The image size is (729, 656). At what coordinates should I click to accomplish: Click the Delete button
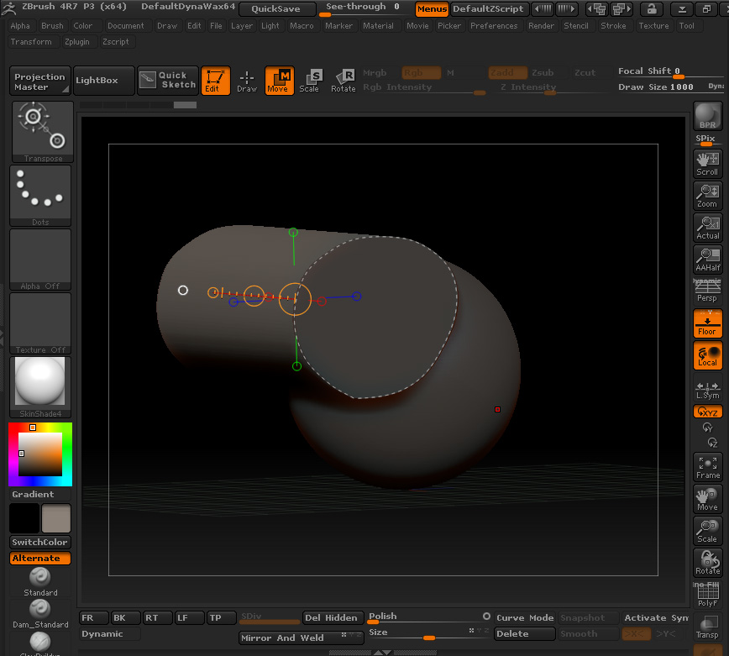[x=524, y=633]
